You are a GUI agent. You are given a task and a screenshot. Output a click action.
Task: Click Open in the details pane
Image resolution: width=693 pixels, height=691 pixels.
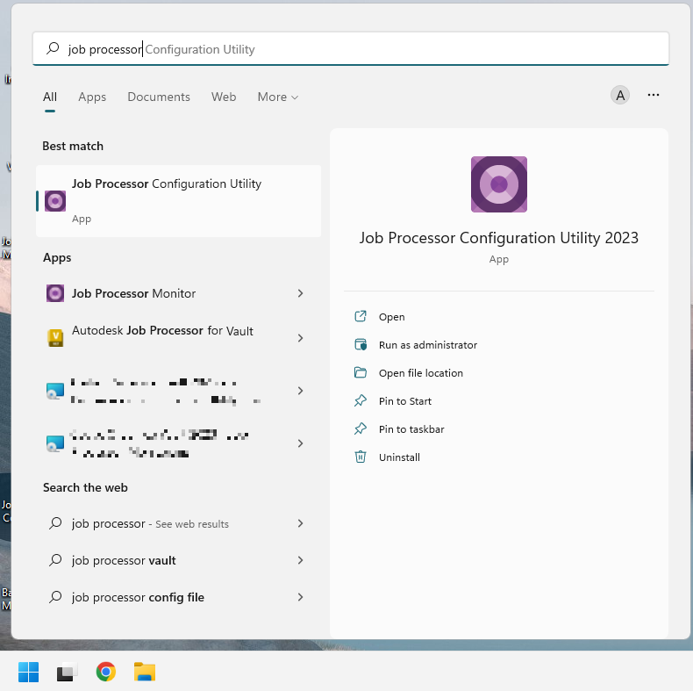(x=391, y=317)
